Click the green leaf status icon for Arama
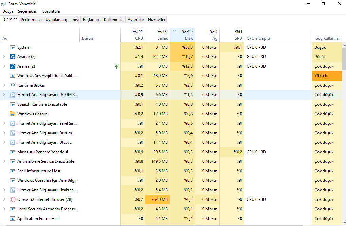 (117, 66)
